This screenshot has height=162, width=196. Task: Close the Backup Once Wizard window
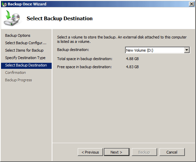[191, 4]
